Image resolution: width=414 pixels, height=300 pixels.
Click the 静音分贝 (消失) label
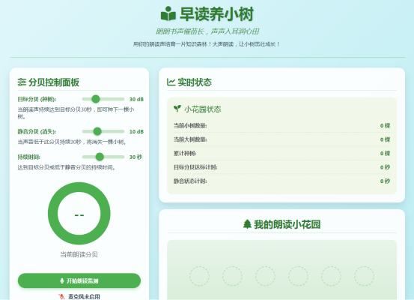click(x=37, y=132)
